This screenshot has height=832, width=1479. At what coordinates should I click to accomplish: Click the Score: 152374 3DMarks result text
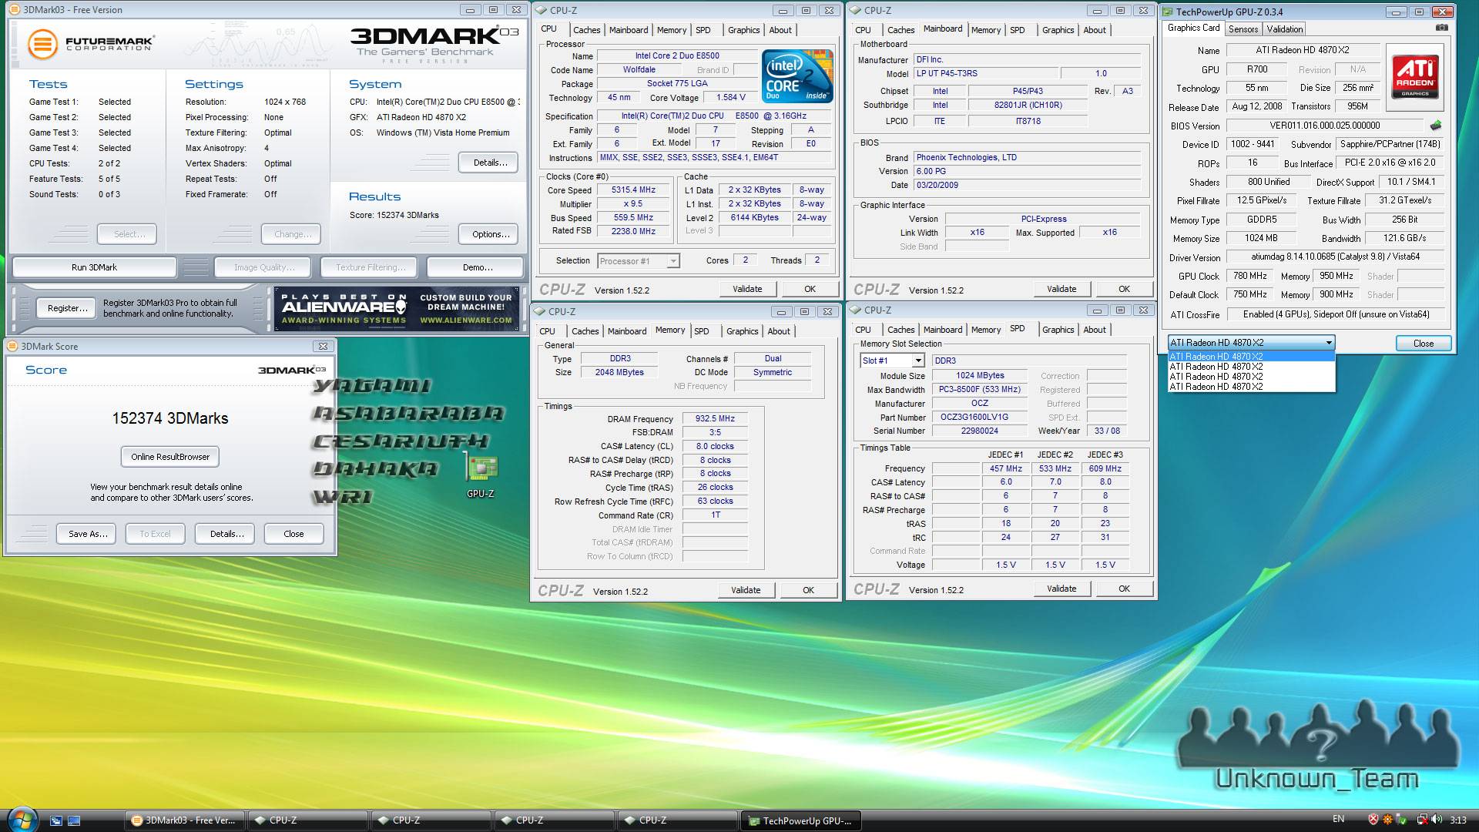[x=394, y=215]
